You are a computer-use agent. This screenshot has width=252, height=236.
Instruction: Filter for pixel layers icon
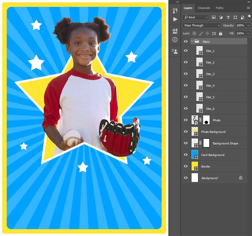click(x=214, y=17)
